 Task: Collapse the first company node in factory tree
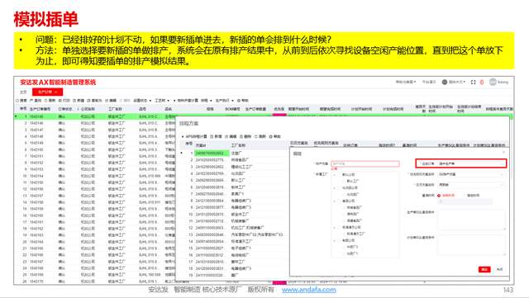334,175
